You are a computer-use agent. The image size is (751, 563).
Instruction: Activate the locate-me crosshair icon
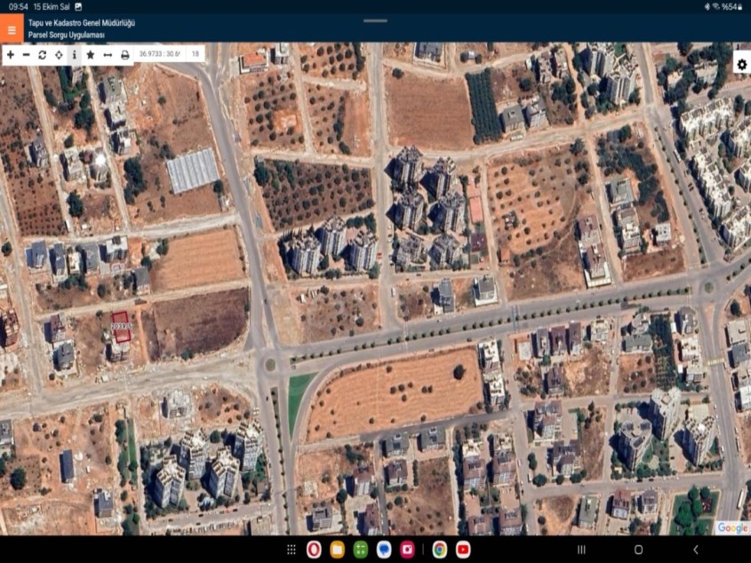(x=59, y=55)
